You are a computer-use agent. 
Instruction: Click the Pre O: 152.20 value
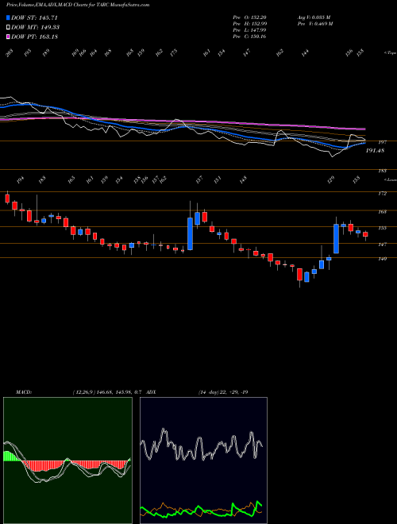pyautogui.click(x=249, y=17)
